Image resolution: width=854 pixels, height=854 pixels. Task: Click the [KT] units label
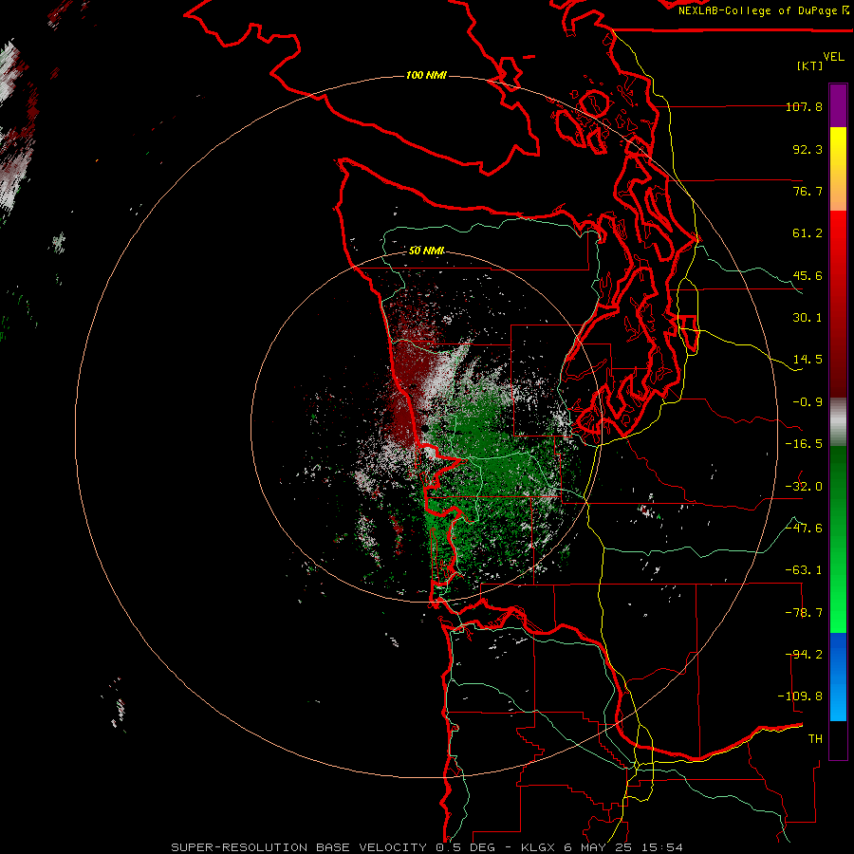810,65
